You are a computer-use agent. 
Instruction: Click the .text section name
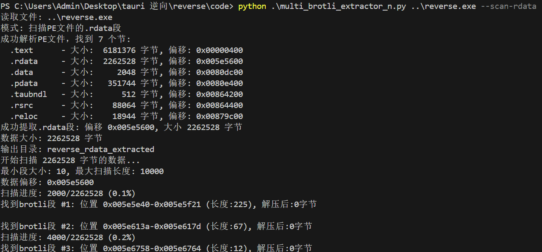22,50
